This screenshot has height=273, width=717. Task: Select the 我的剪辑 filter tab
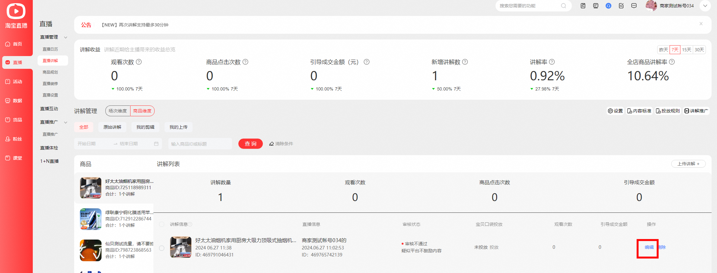pos(145,127)
